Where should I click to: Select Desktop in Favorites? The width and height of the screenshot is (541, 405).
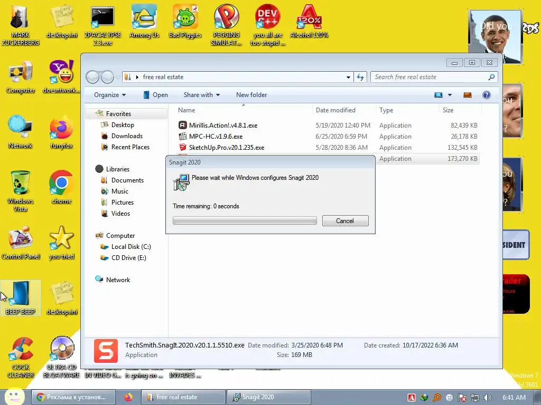pos(123,125)
